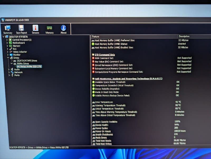View the About dialog
Screen dimensions: 211x159
coord(63,29)
